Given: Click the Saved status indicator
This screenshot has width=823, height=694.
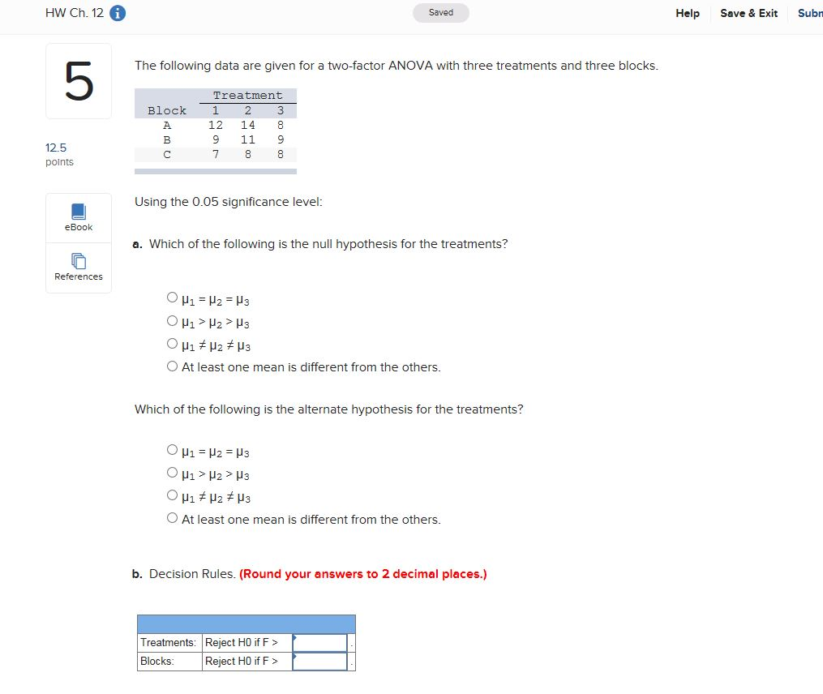Looking at the screenshot, I should [441, 12].
